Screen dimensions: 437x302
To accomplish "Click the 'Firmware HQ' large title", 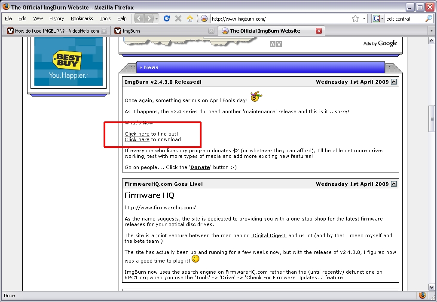I will pyautogui.click(x=150, y=195).
